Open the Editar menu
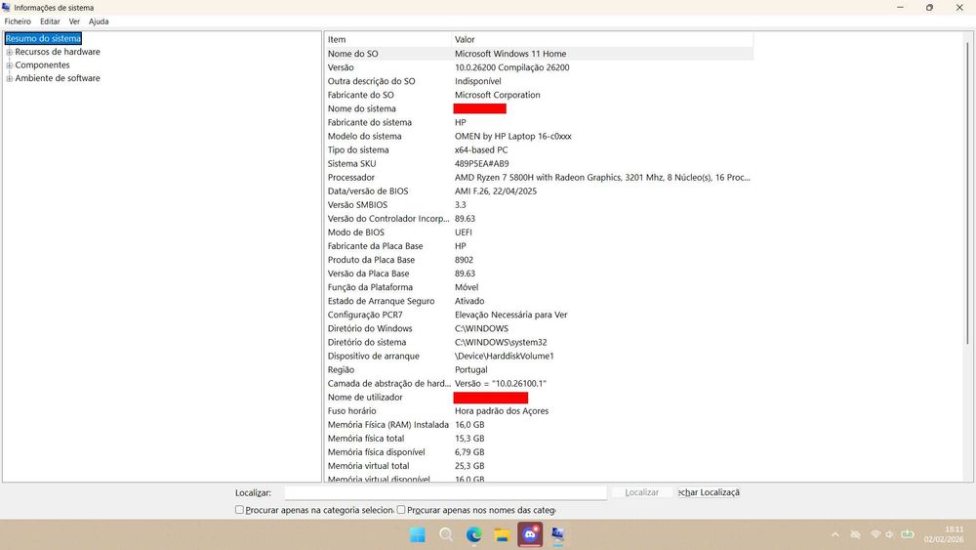This screenshot has height=550, width=976. click(50, 21)
